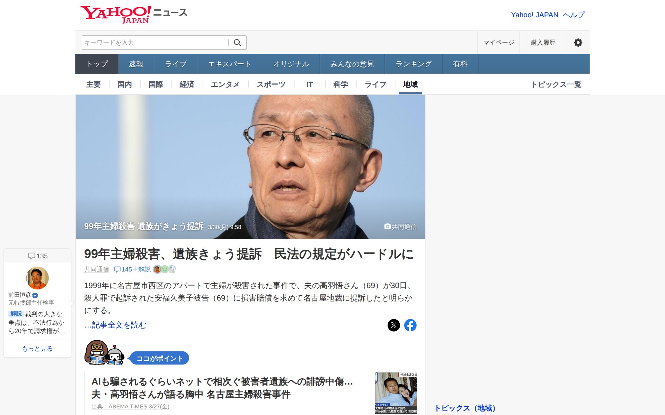Image resolution: width=665 pixels, height=415 pixels.
Task: Open the ABEMA TIMES article thumbnail
Action: [x=396, y=393]
